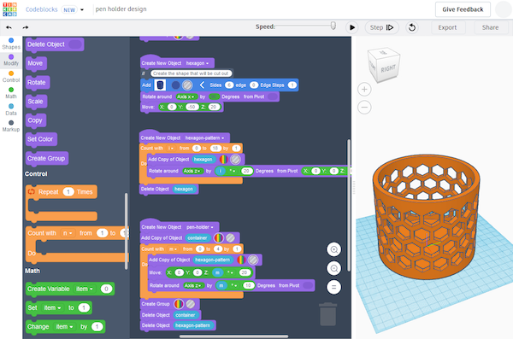This screenshot has height=339, width=513.
Task: Adjust the Speed slider handle
Action: pyautogui.click(x=333, y=26)
